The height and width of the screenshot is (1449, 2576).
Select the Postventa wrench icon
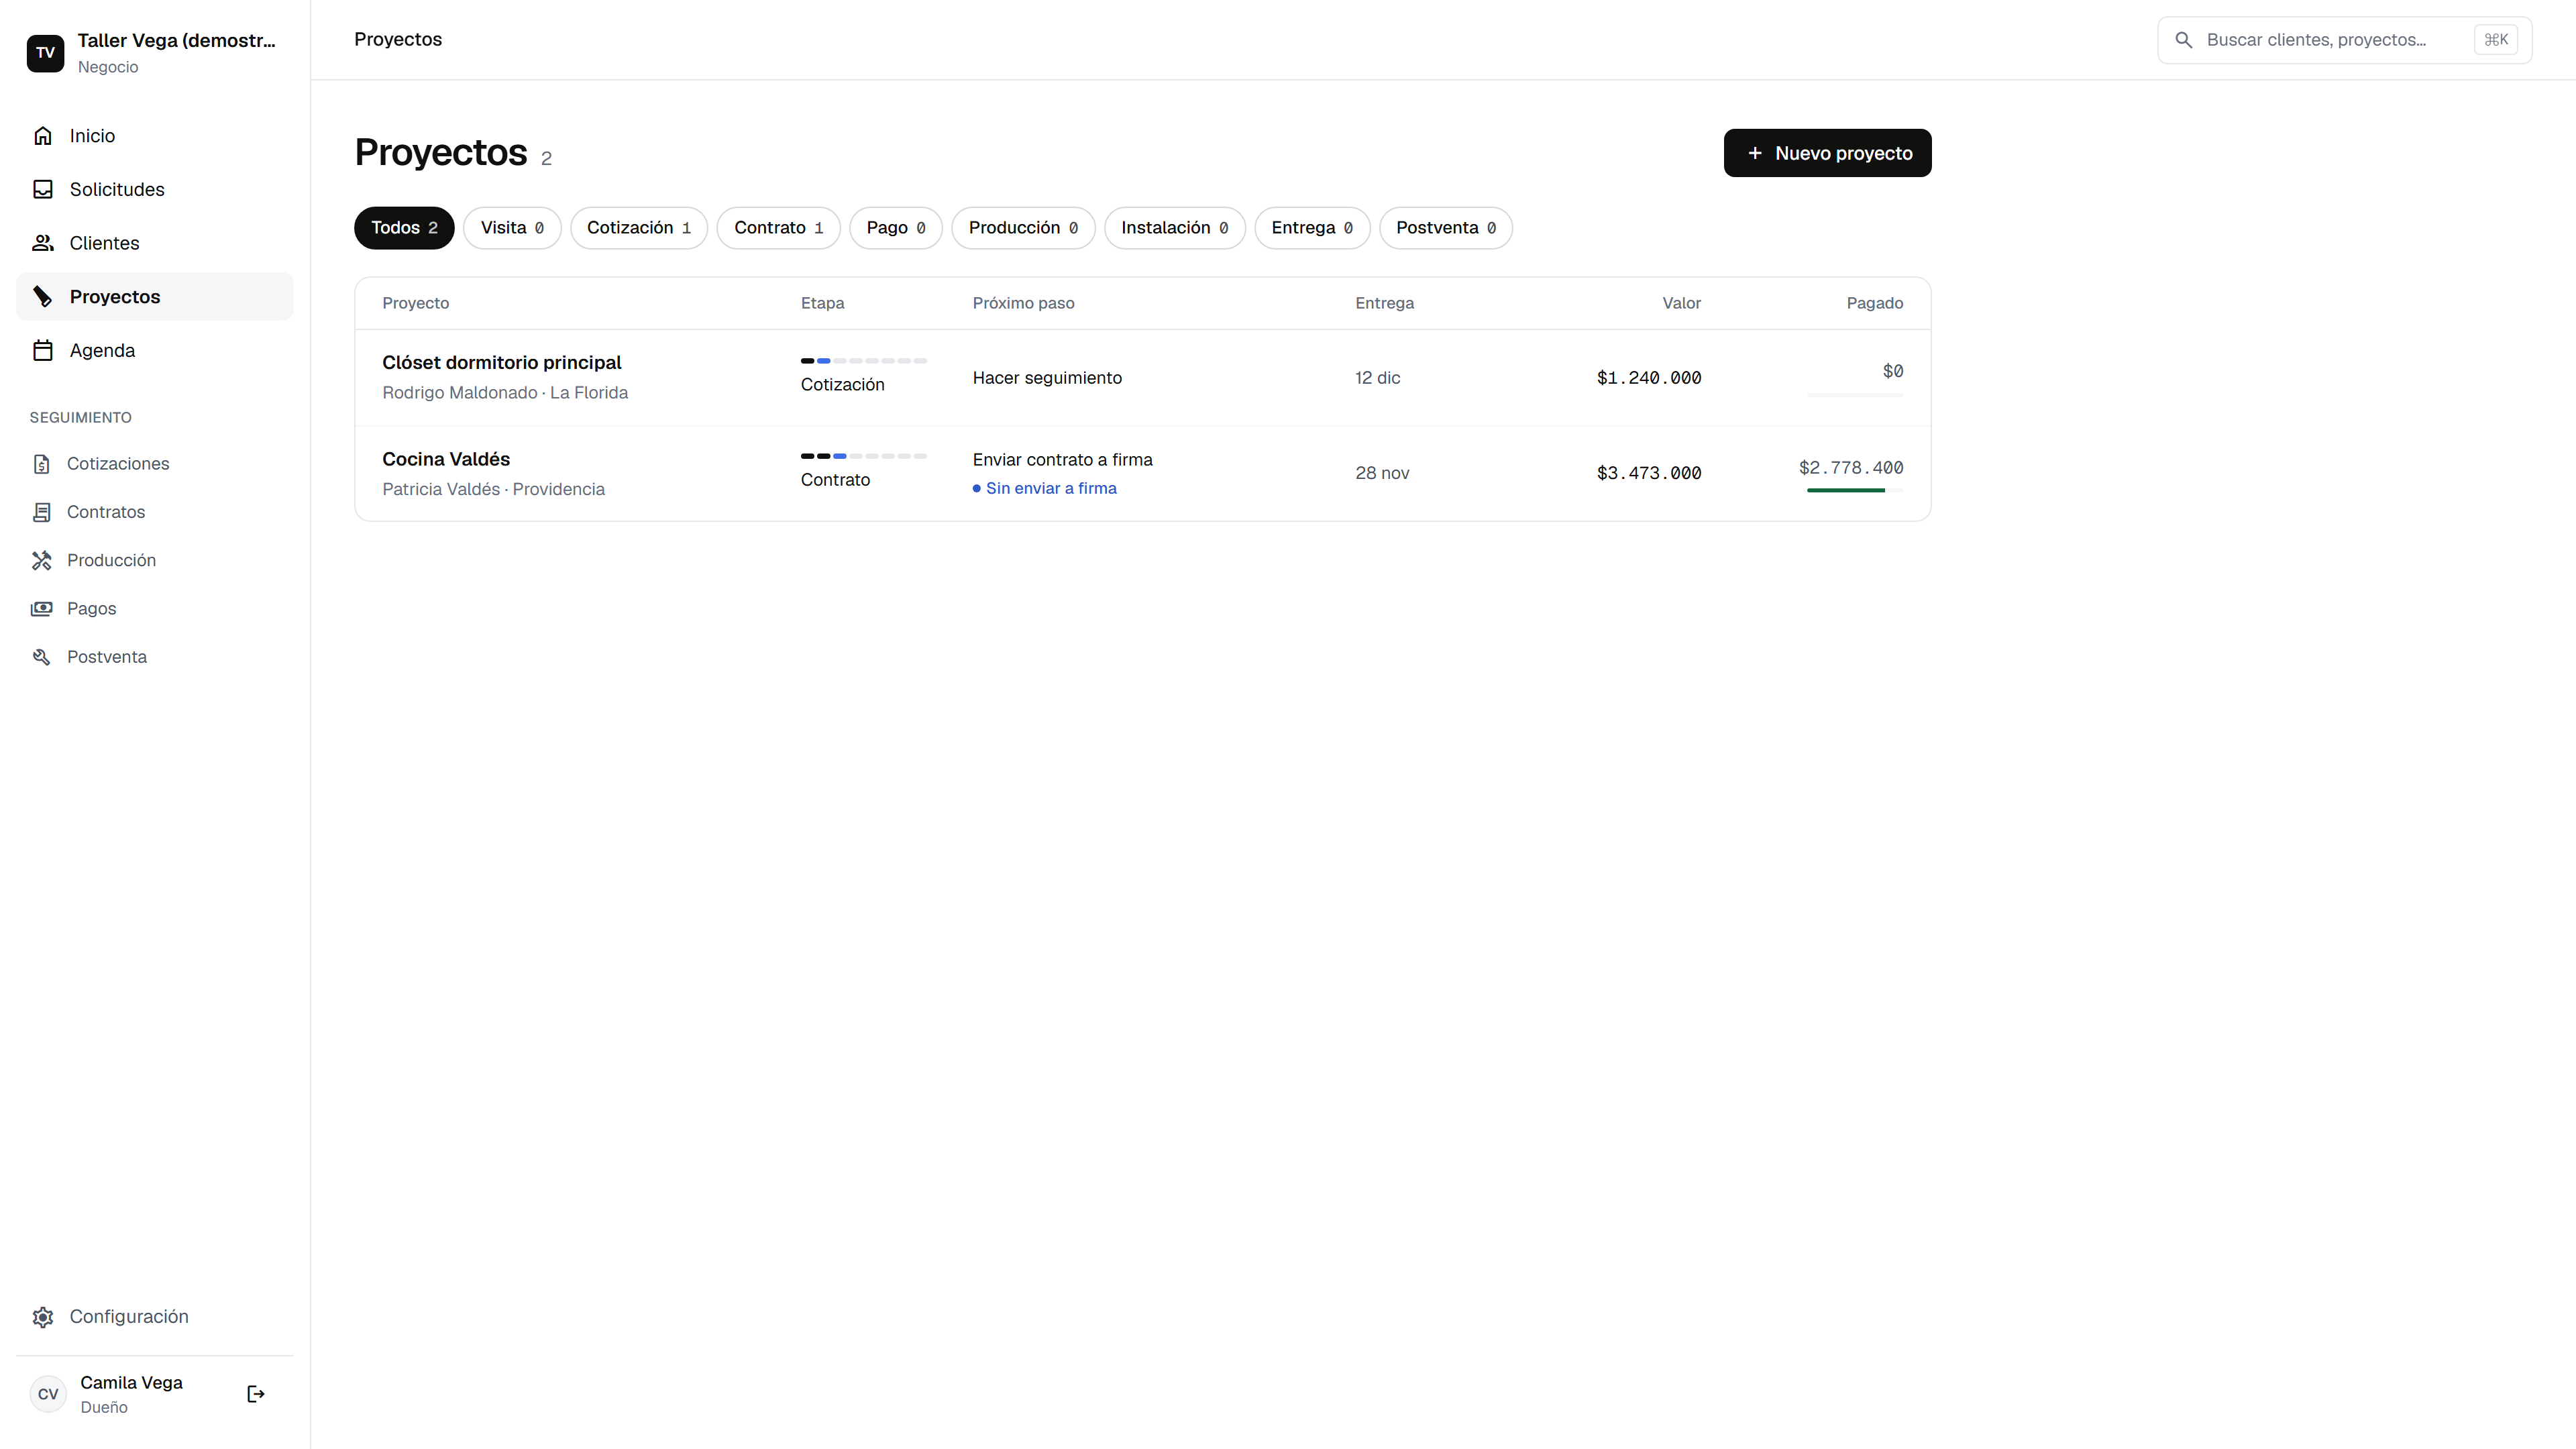point(41,657)
